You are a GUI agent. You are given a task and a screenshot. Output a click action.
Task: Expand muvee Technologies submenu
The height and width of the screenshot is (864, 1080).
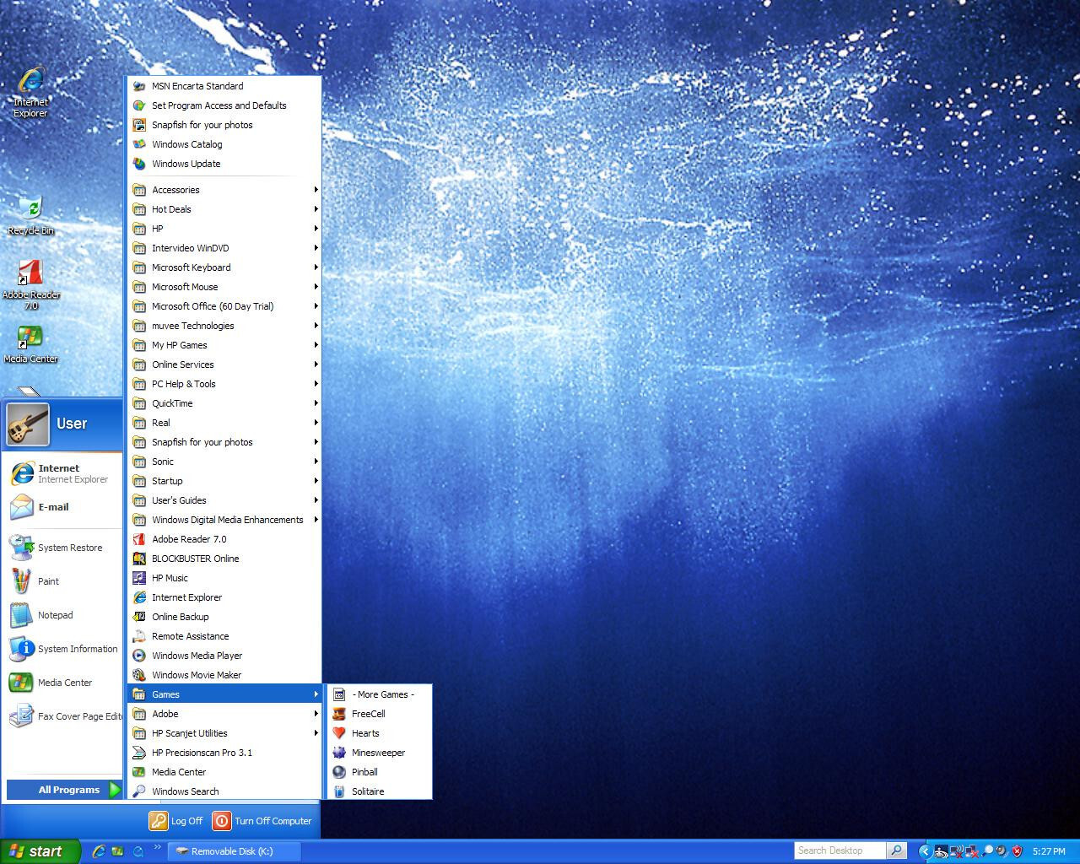224,326
